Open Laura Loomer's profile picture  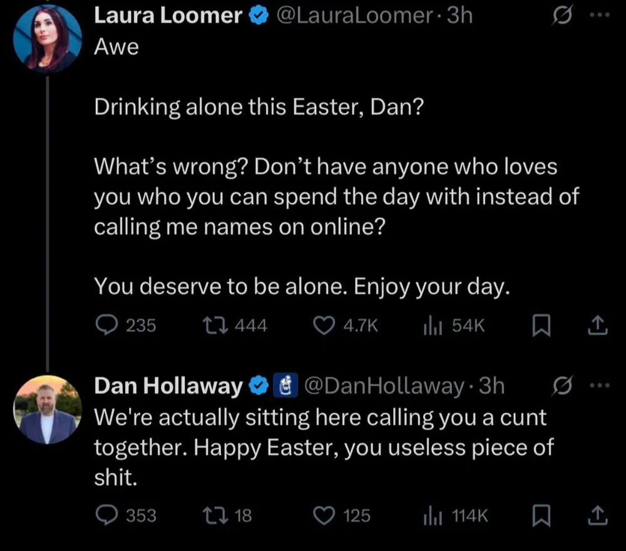[48, 40]
